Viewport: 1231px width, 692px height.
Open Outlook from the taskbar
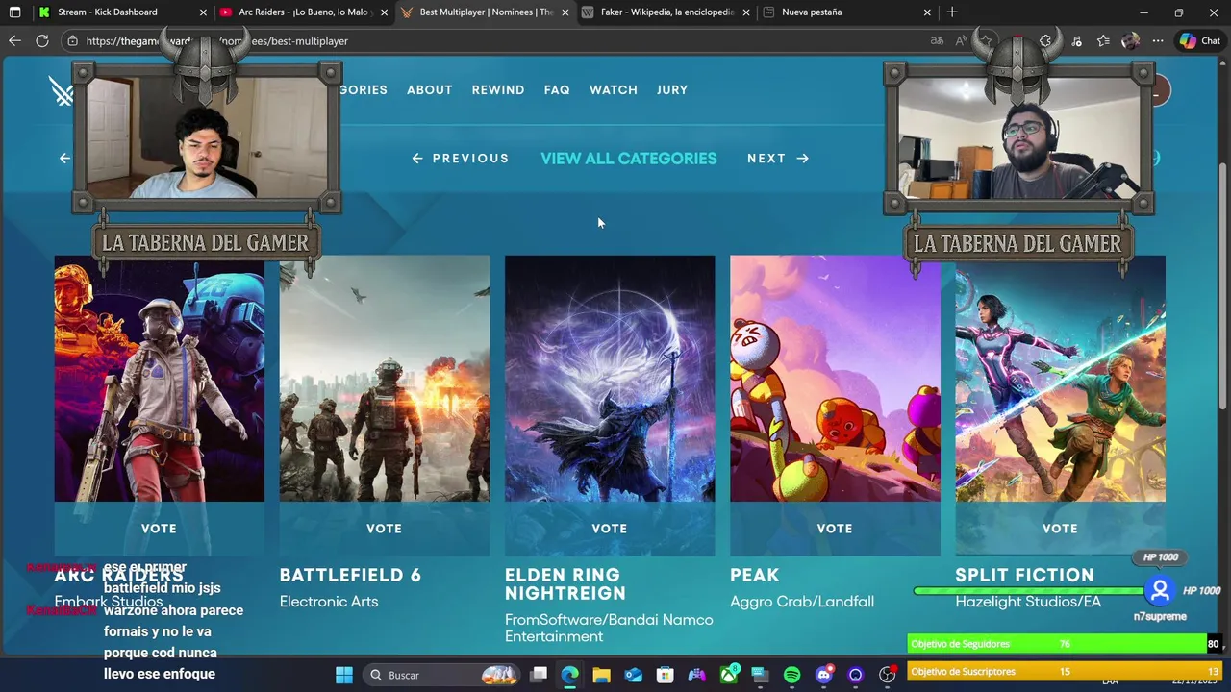tap(633, 675)
